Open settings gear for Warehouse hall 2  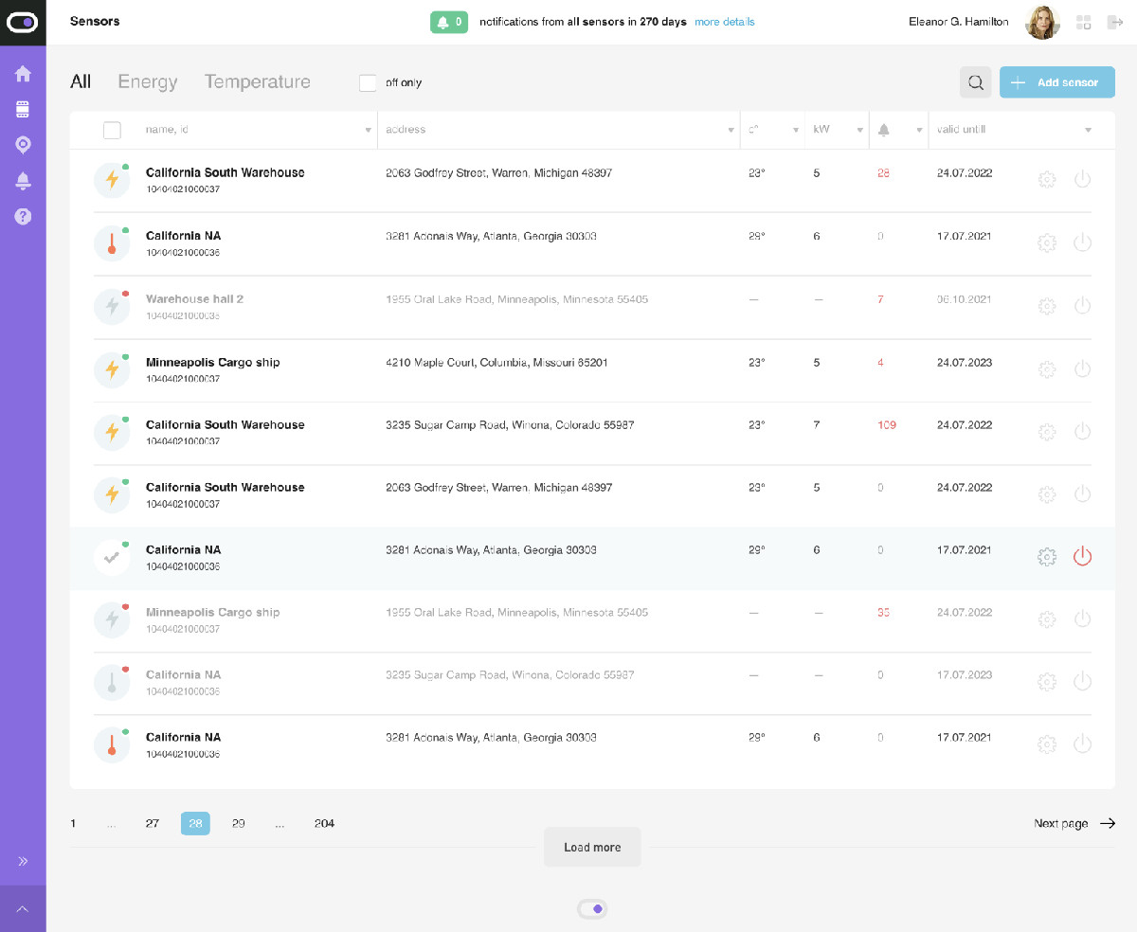pyautogui.click(x=1047, y=306)
